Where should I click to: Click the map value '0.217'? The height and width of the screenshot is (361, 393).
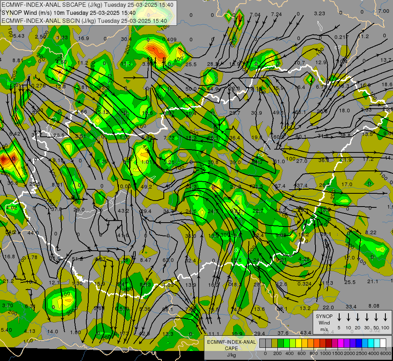click(x=341, y=37)
